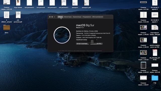Click the Отчет о системе button
The height and width of the screenshot is (91, 161).
coord(83,44)
